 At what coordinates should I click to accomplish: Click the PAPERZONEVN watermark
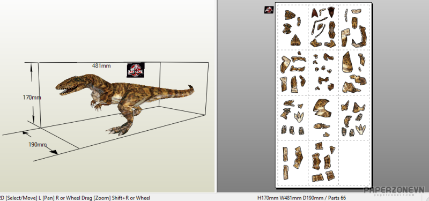click(394, 191)
